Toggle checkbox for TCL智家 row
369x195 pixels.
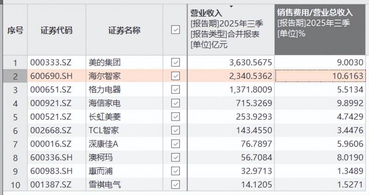175,131
